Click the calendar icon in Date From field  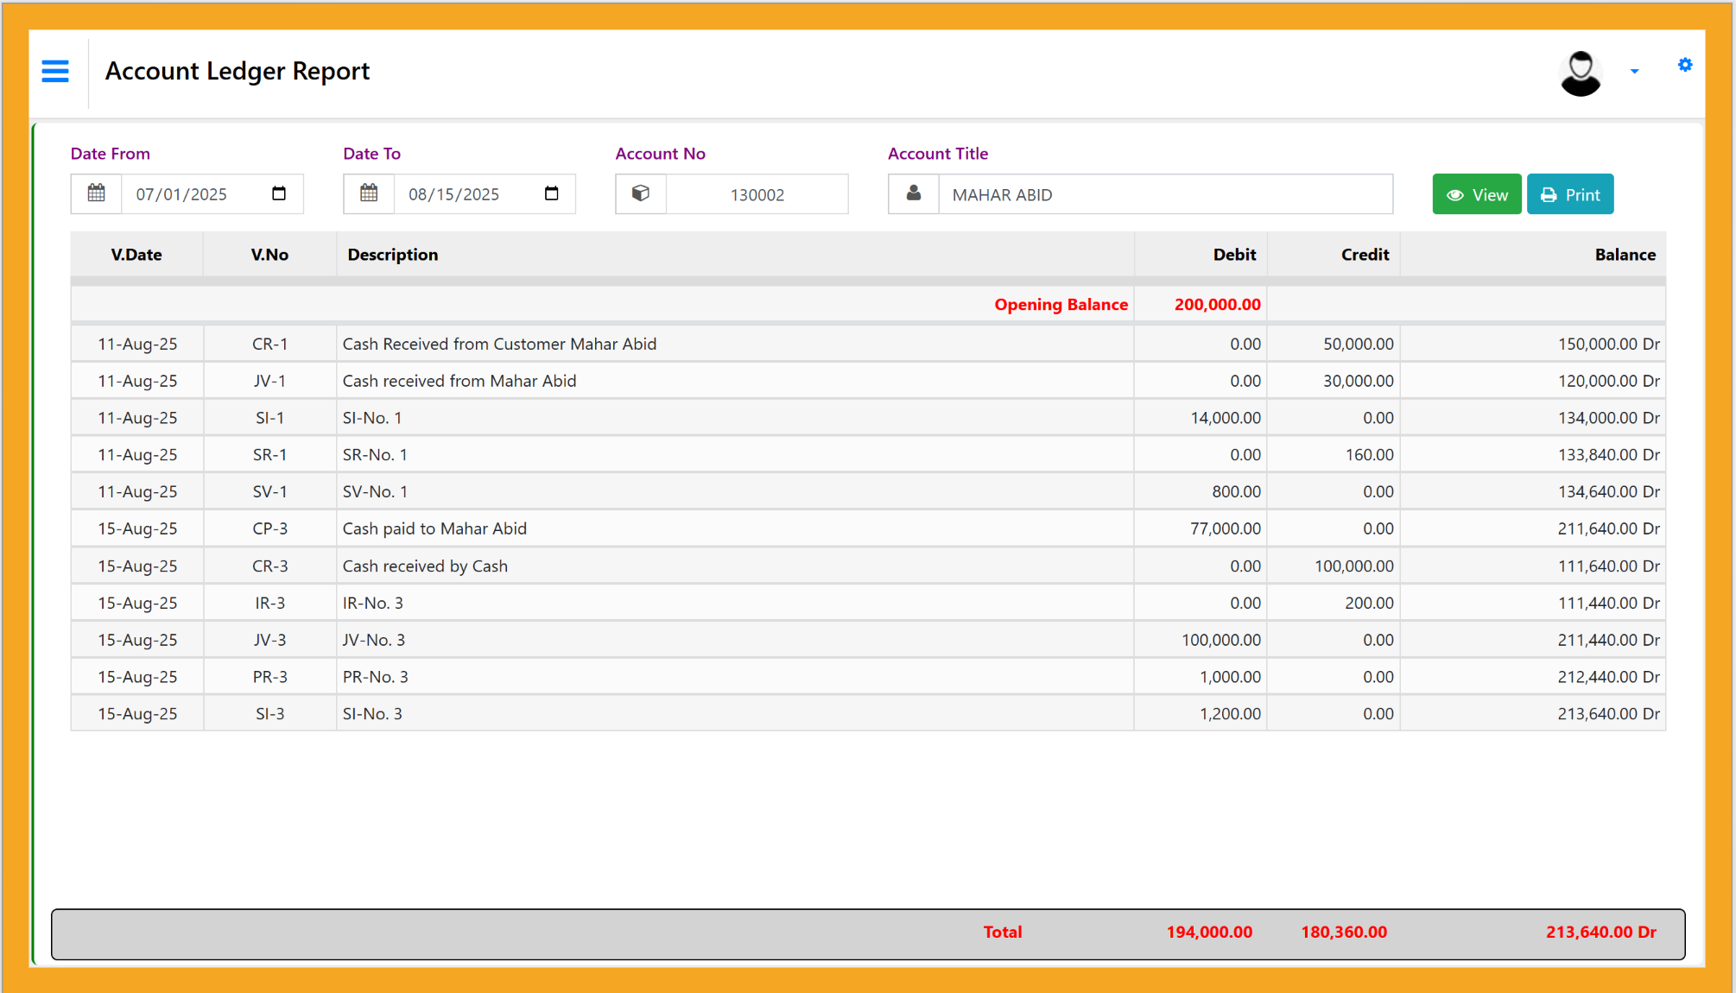click(96, 193)
